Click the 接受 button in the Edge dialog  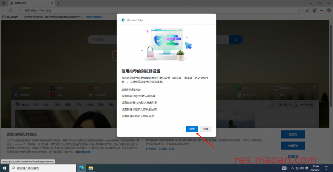tap(192, 129)
